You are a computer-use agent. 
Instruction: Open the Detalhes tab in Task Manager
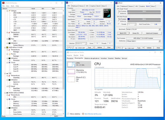pos(117,58)
